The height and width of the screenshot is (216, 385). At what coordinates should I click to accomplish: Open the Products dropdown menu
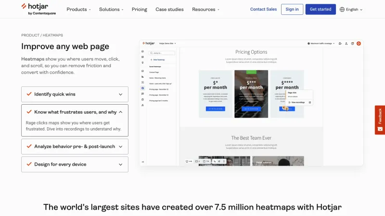78,9
